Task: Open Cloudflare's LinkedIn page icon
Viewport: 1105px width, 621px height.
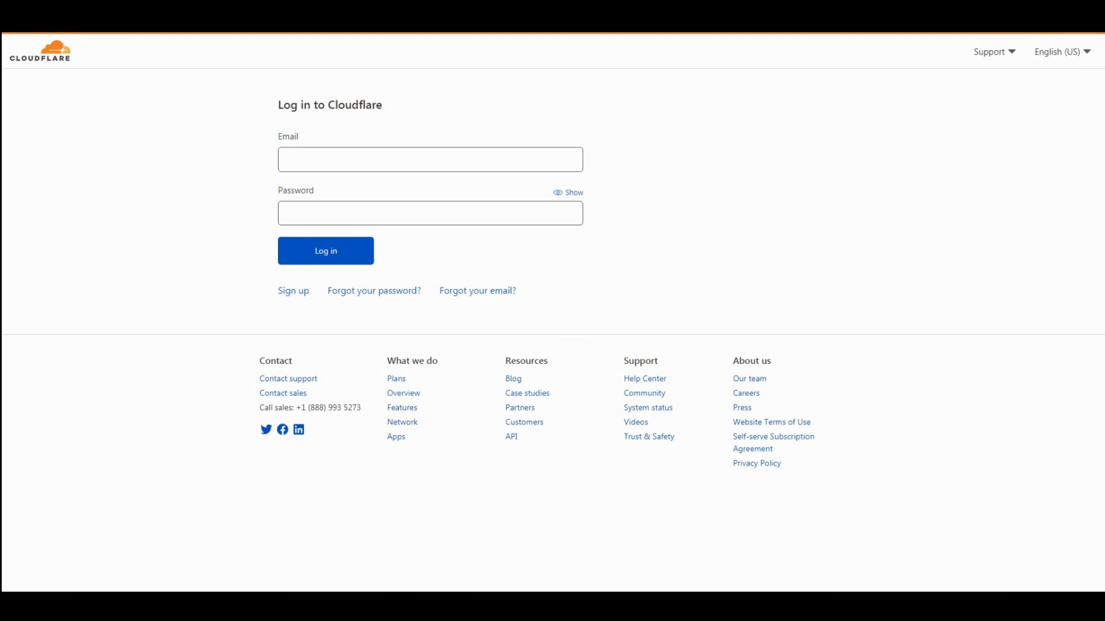Action: 299,430
